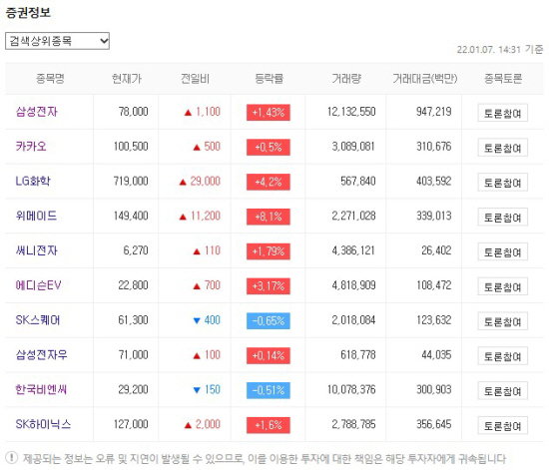
Task: Click 토론참여 button for 카카오
Action: pyautogui.click(x=502, y=148)
